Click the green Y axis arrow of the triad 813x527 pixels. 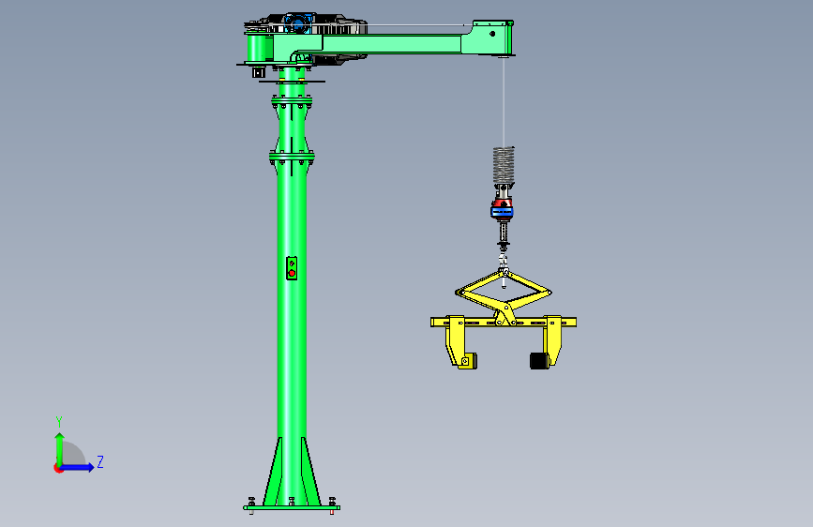[60, 448]
